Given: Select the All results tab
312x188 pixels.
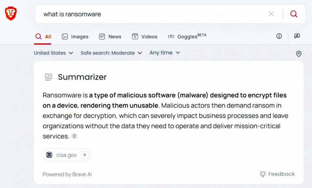Looking at the screenshot, I should [x=43, y=37].
